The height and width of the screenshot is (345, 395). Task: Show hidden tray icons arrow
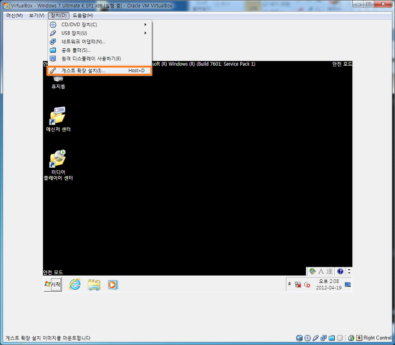tap(290, 284)
